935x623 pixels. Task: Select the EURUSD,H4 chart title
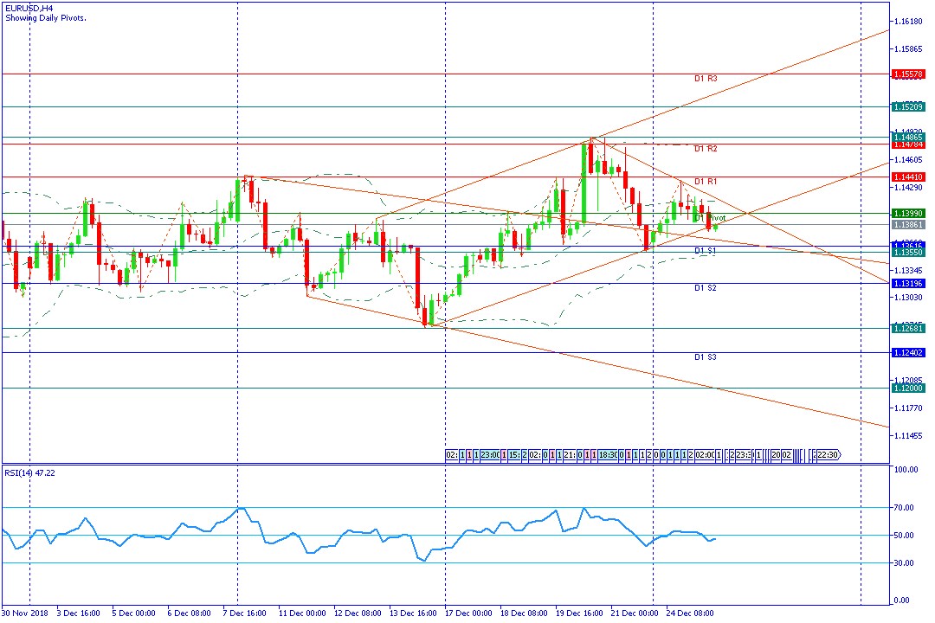click(x=29, y=9)
